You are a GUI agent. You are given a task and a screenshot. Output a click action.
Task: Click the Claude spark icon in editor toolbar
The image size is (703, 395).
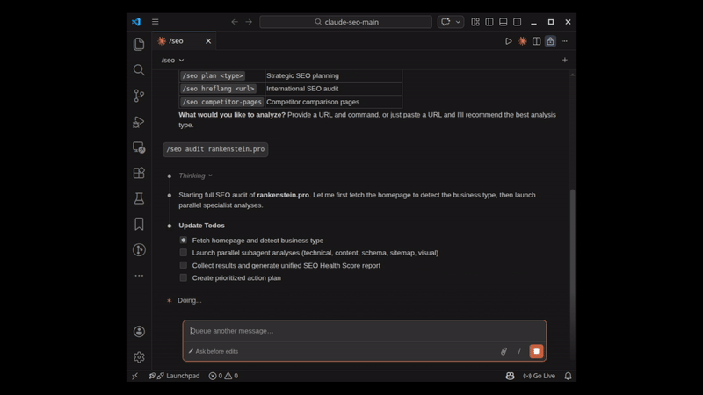(522, 41)
